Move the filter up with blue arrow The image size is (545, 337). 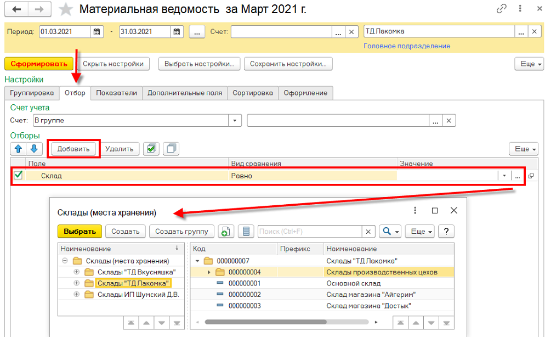point(18,148)
